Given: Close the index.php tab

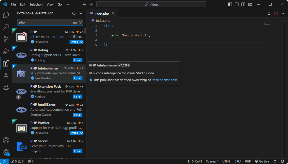Looking at the screenshot, I should coord(113,13).
